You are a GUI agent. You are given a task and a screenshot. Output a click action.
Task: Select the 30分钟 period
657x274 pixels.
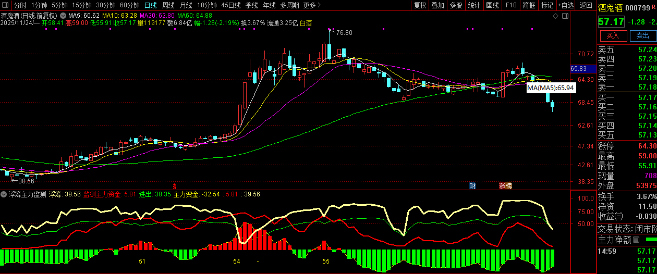tap(105, 5)
